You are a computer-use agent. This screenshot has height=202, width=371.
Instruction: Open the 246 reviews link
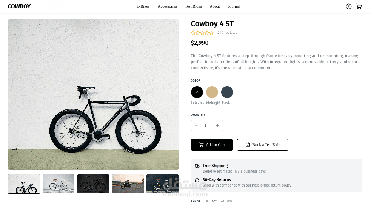[x=227, y=33]
